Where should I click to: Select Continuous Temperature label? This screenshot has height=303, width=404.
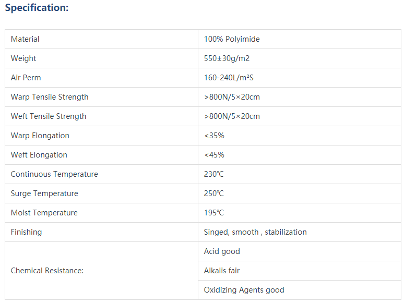pyautogui.click(x=54, y=174)
